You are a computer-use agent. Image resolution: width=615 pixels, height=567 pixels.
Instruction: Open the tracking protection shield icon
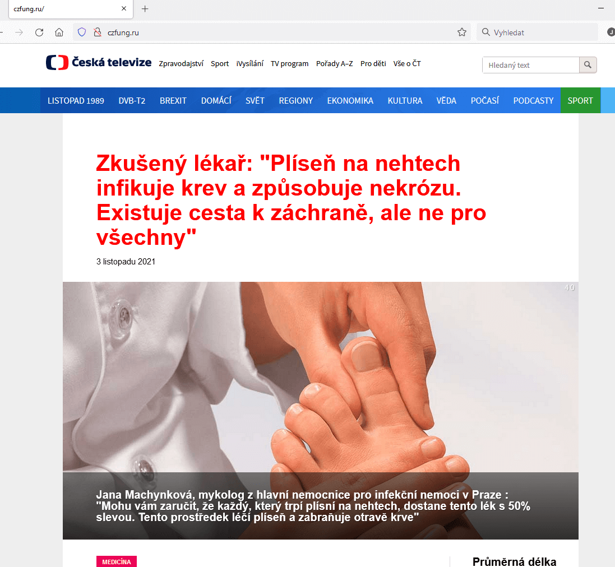pyautogui.click(x=82, y=32)
